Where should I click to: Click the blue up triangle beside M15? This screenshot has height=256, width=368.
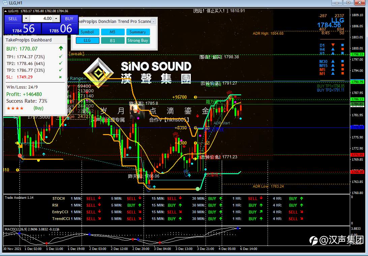click(333, 65)
